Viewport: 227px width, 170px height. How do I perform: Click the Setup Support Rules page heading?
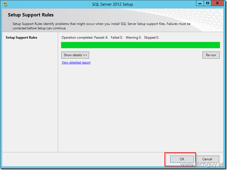tap(31, 15)
